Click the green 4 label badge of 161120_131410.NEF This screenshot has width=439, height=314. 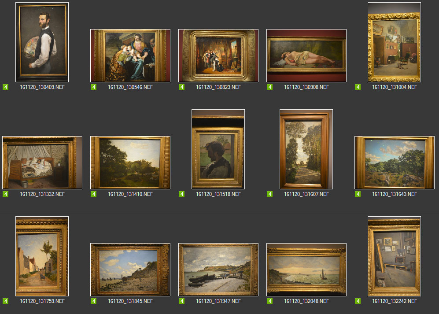93,194
